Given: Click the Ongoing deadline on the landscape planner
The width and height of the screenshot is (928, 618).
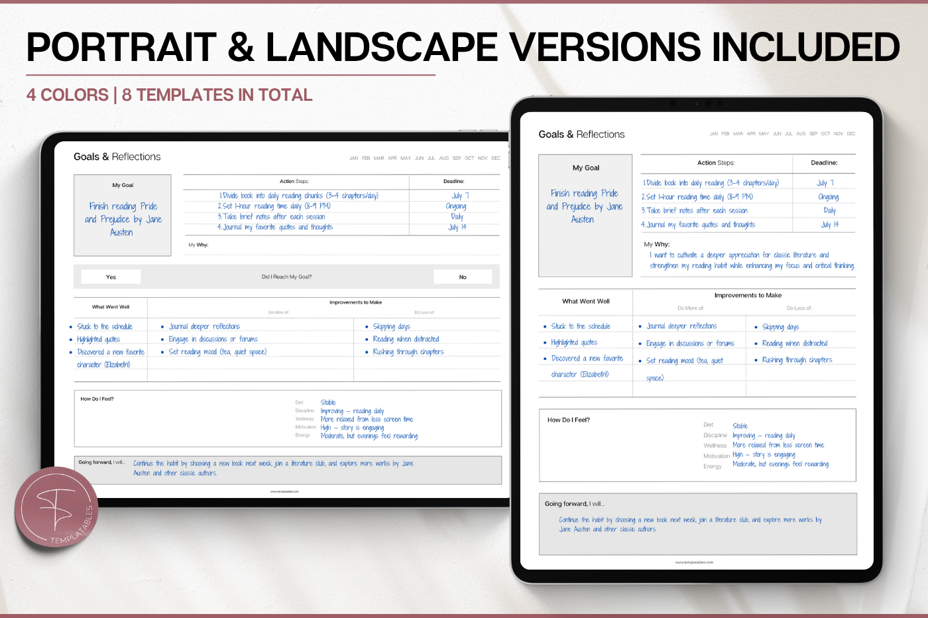Looking at the screenshot, I should click(x=456, y=206).
